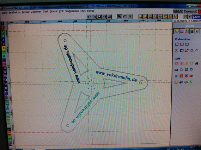The width and height of the screenshot is (201, 150).
Task: Switch to the green square panel tab
Action: pyautogui.click(x=192, y=31)
